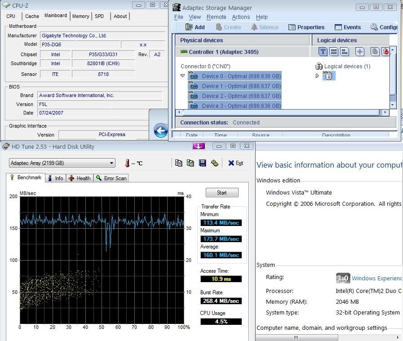Image resolution: width=403 pixels, height=341 pixels.
Task: Select the text description view (T) icon
Action: click(323, 52)
